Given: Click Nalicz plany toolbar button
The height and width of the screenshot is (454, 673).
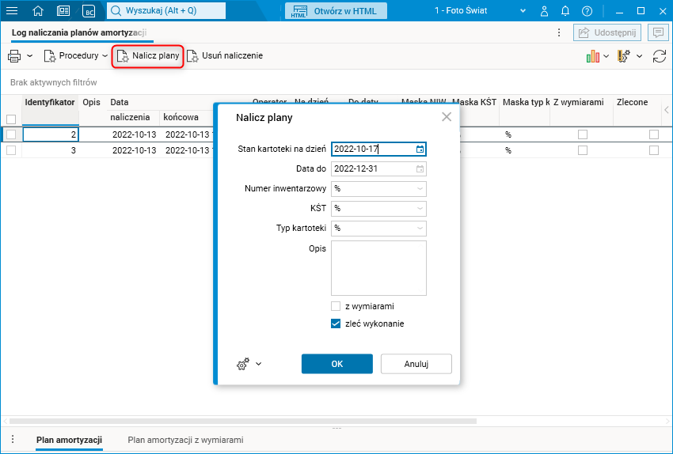Looking at the screenshot, I should tap(148, 55).
